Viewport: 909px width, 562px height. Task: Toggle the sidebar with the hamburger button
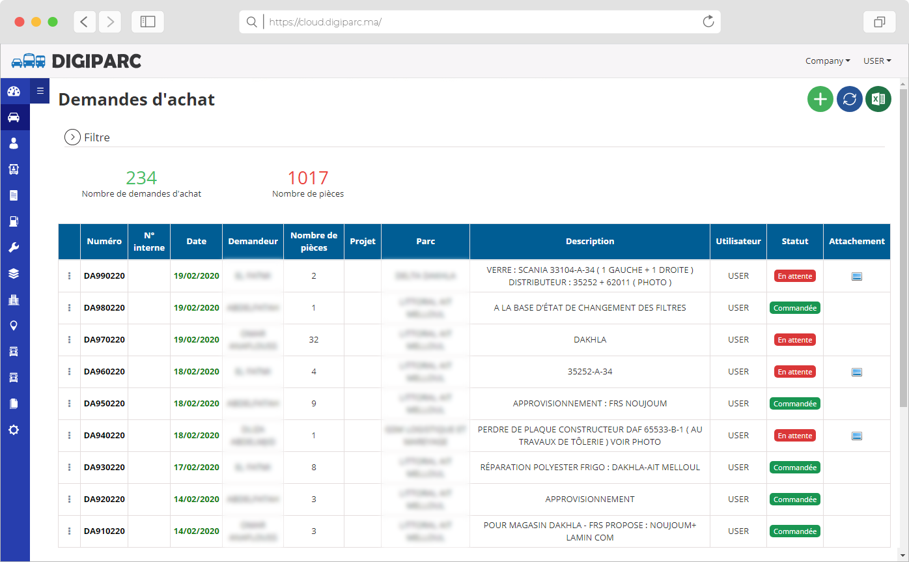coord(40,91)
